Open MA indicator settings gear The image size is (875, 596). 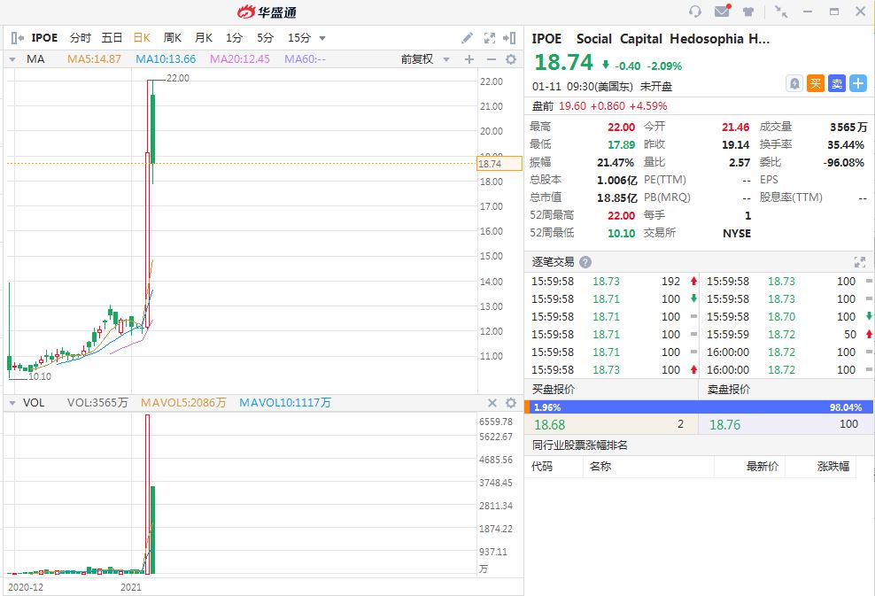(x=510, y=59)
